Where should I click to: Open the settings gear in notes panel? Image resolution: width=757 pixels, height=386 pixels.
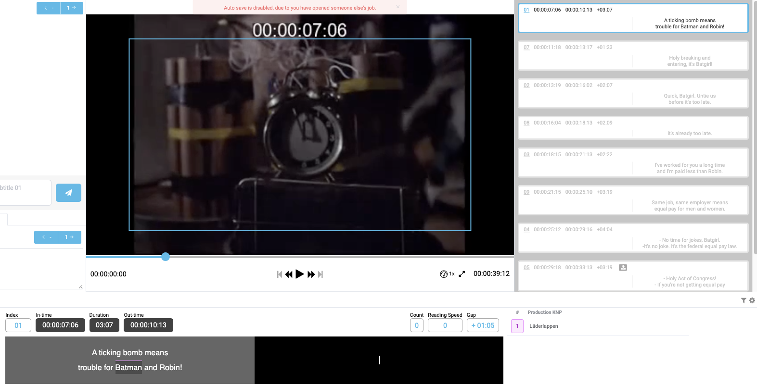click(752, 300)
